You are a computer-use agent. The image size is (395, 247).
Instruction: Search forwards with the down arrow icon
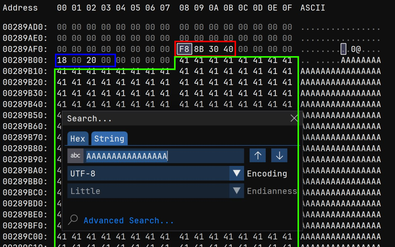tap(279, 155)
